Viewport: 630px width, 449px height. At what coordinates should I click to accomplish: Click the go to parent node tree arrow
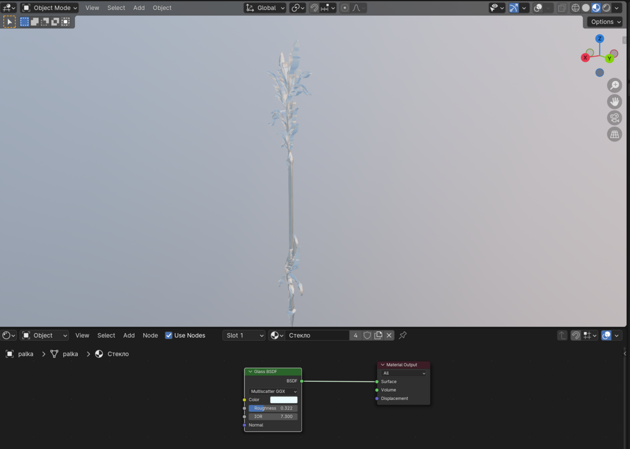[562, 335]
